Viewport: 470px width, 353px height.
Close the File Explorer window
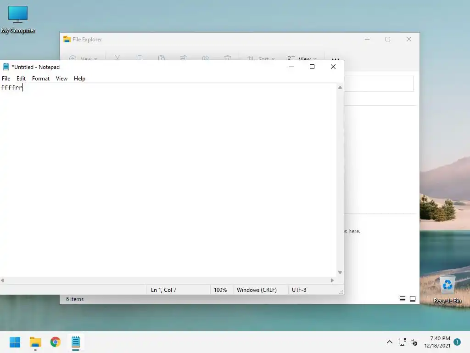click(x=409, y=40)
